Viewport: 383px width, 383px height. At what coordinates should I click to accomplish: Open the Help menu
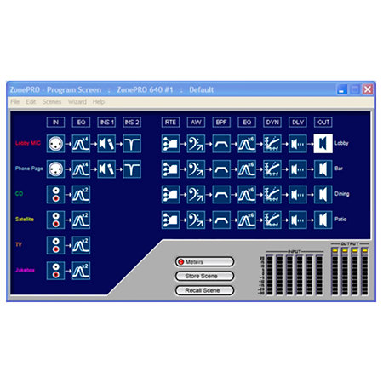point(99,101)
